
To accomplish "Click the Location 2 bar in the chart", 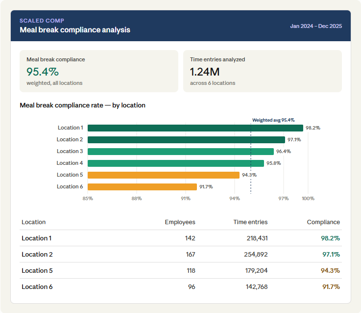I will pos(186,140).
